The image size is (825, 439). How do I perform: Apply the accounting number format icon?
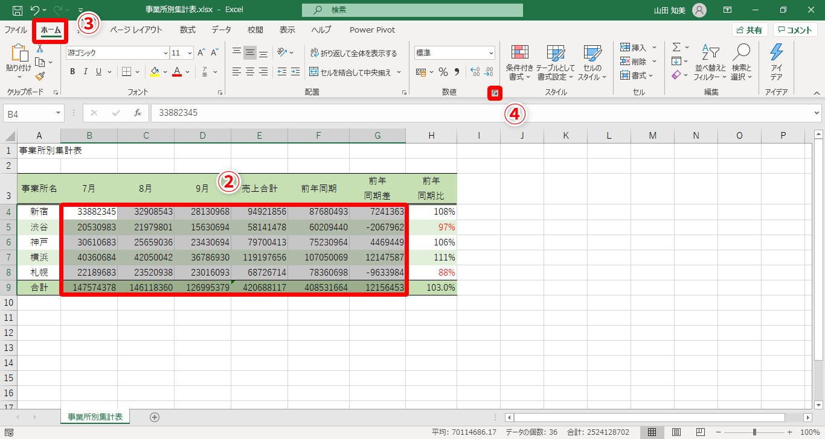click(x=421, y=72)
